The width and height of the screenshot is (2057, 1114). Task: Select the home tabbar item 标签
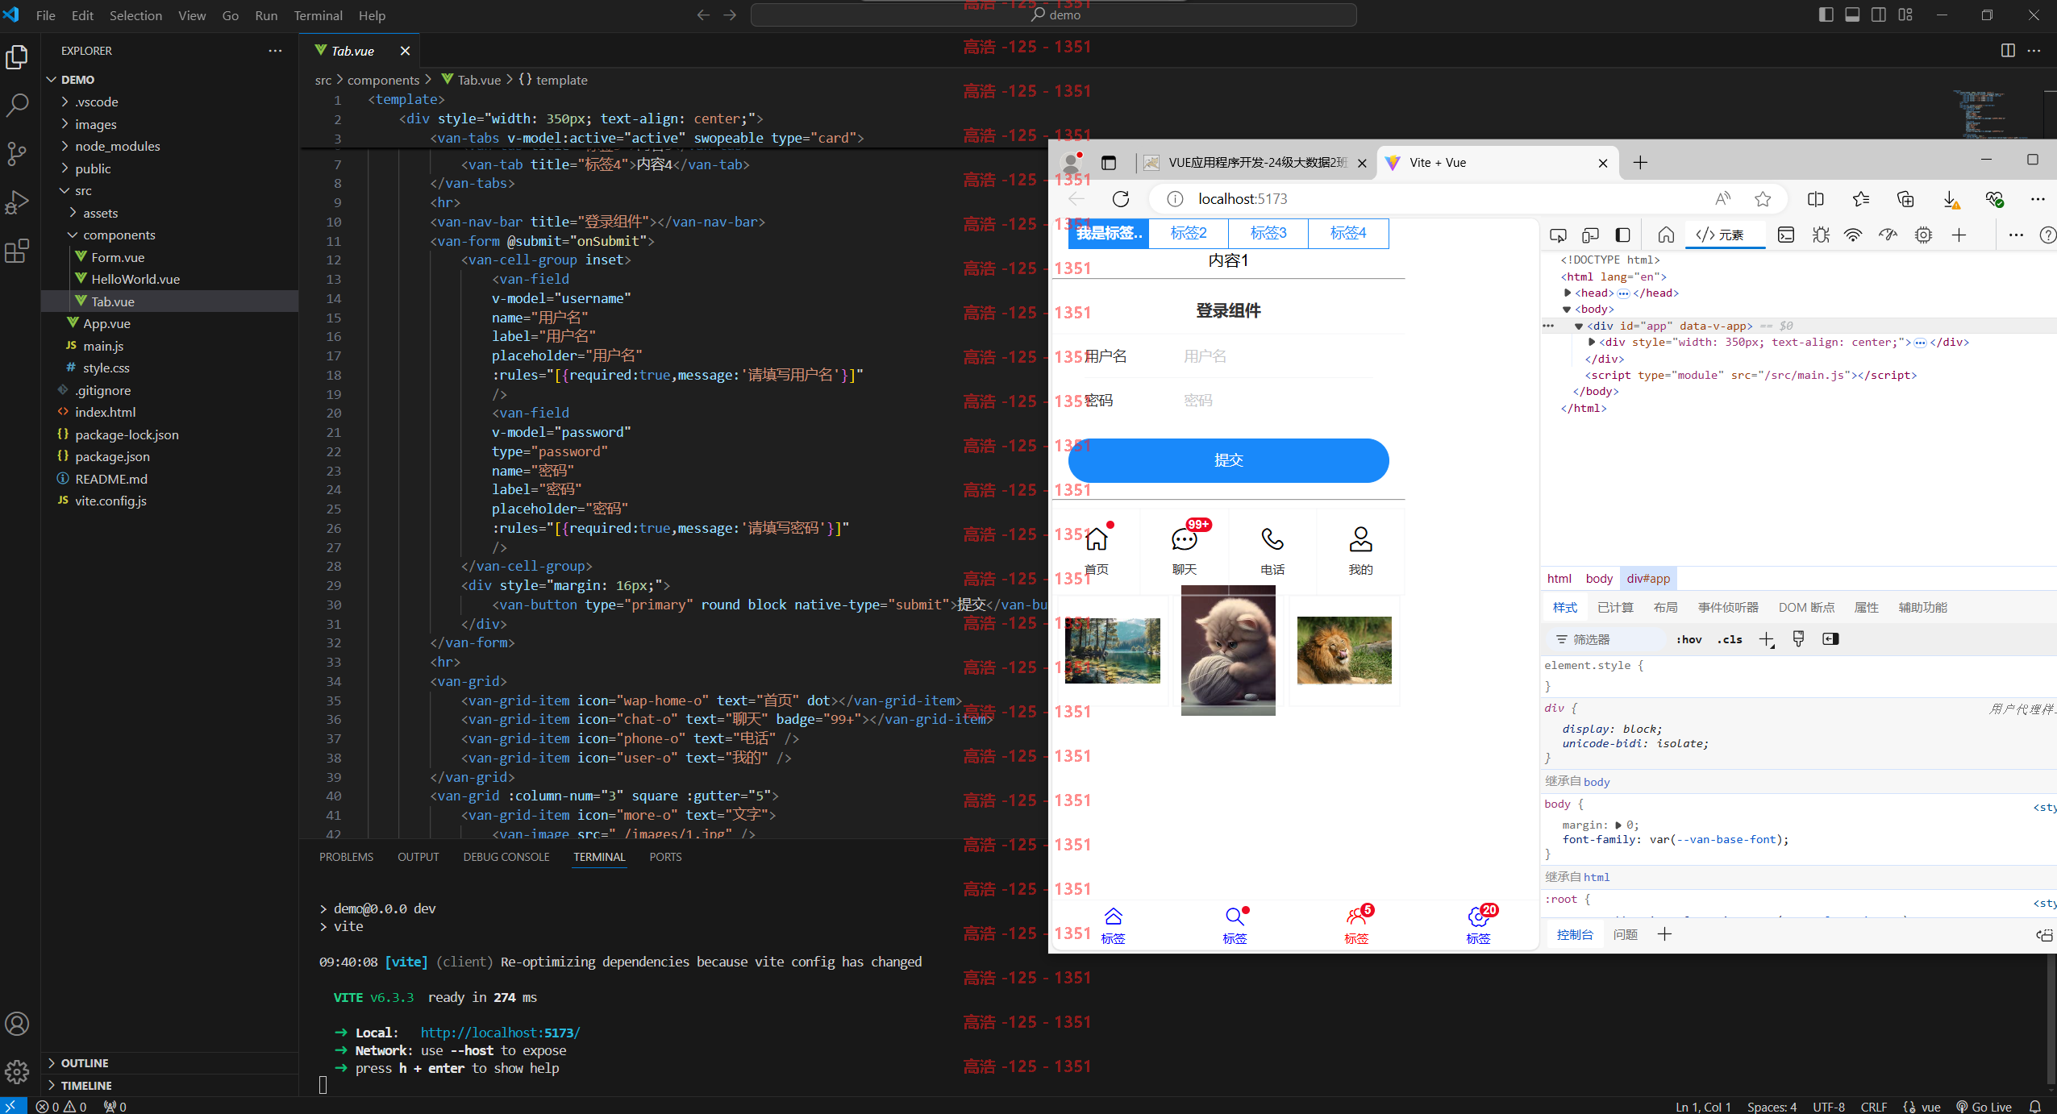click(1113, 925)
